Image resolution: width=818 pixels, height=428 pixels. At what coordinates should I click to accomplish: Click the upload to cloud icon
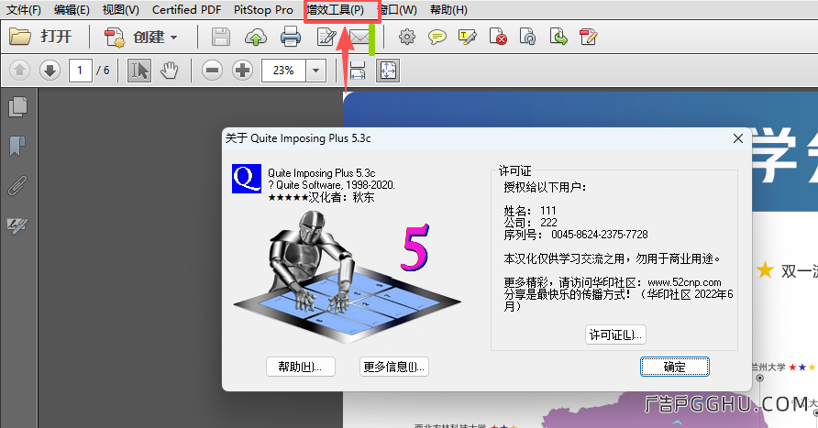[256, 38]
